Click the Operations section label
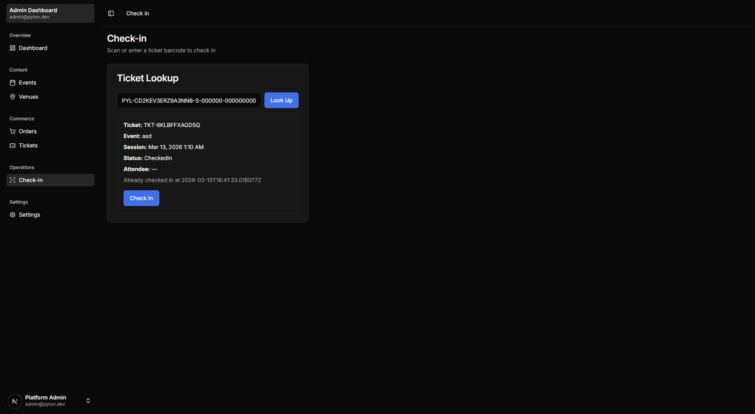The image size is (755, 414). [22, 167]
